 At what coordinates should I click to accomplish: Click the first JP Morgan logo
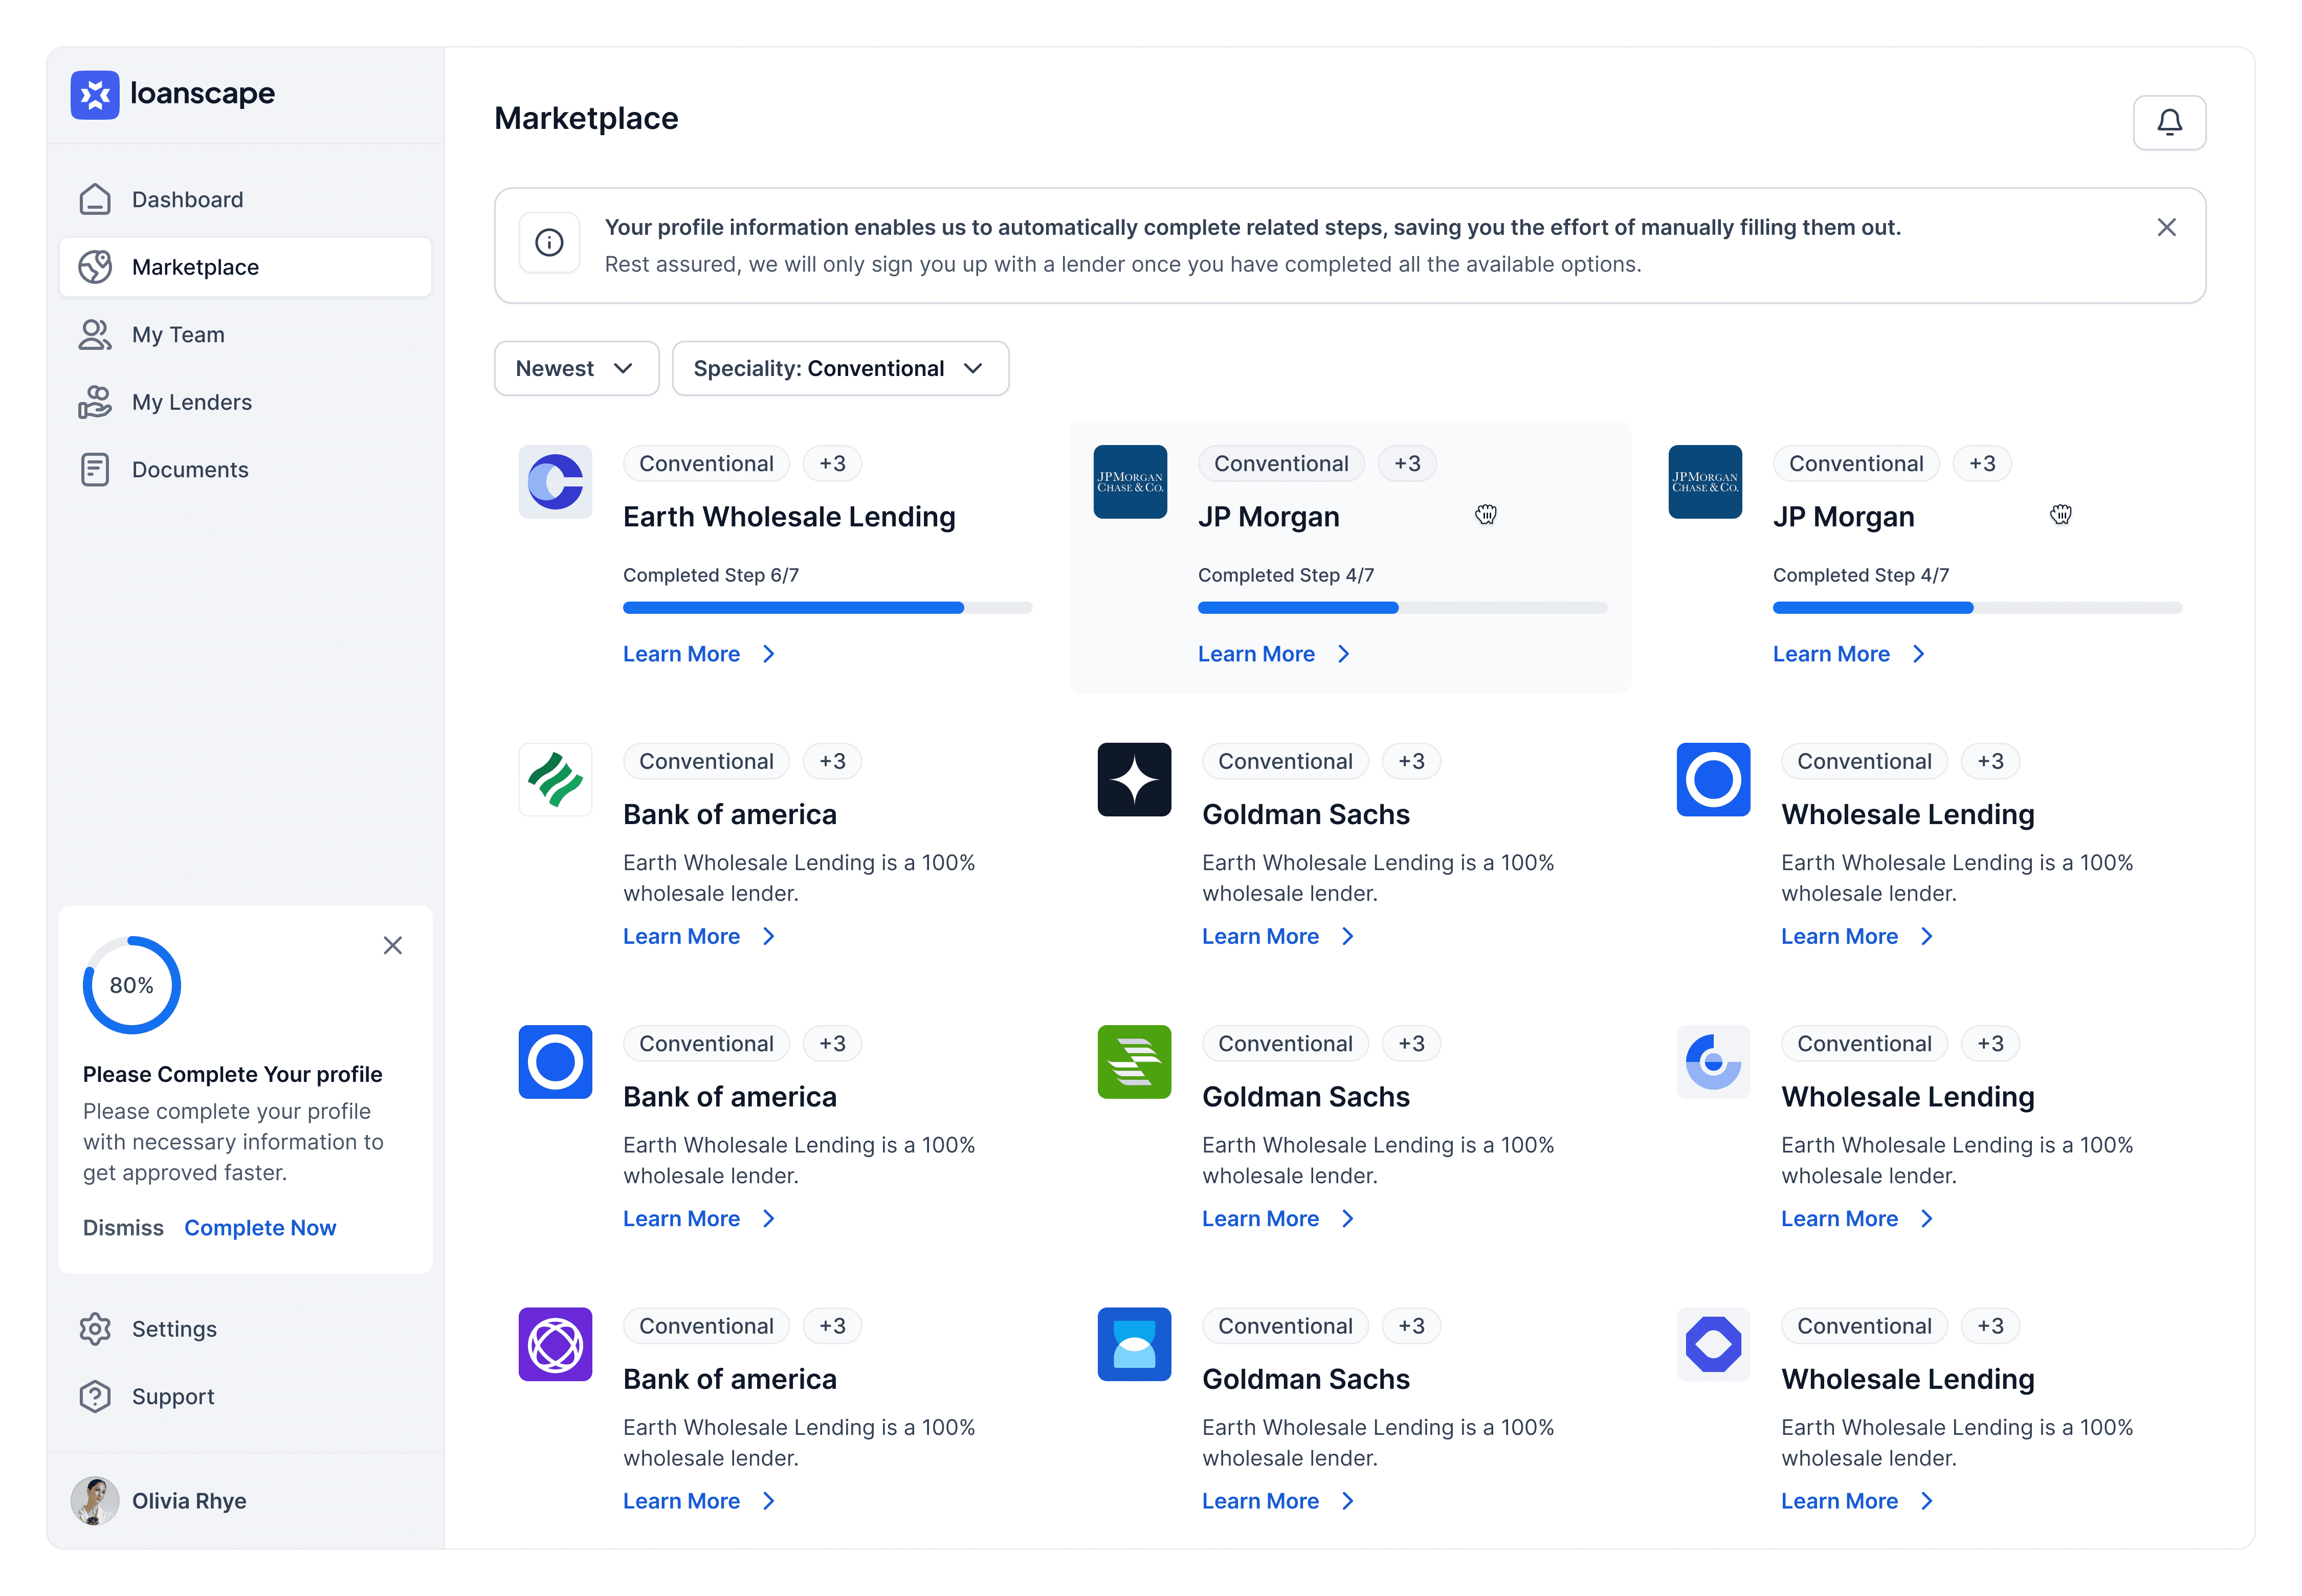pyautogui.click(x=1130, y=481)
